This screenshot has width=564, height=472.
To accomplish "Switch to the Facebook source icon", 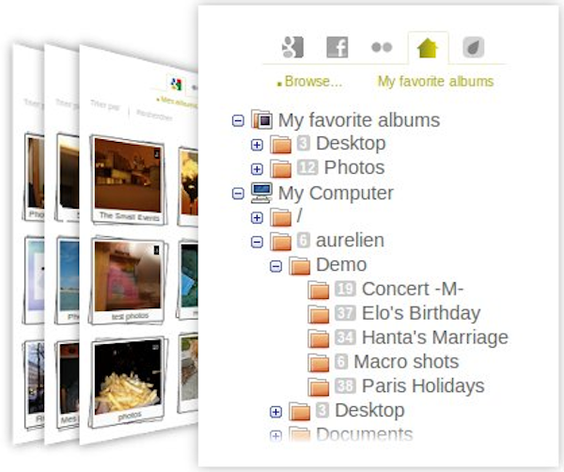I will (337, 47).
